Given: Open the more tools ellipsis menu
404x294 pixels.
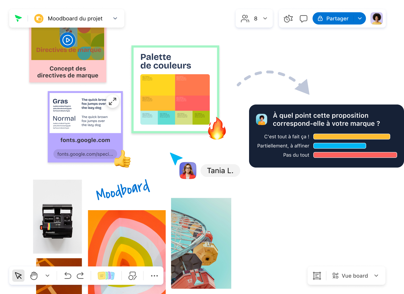Looking at the screenshot, I should coord(154,276).
